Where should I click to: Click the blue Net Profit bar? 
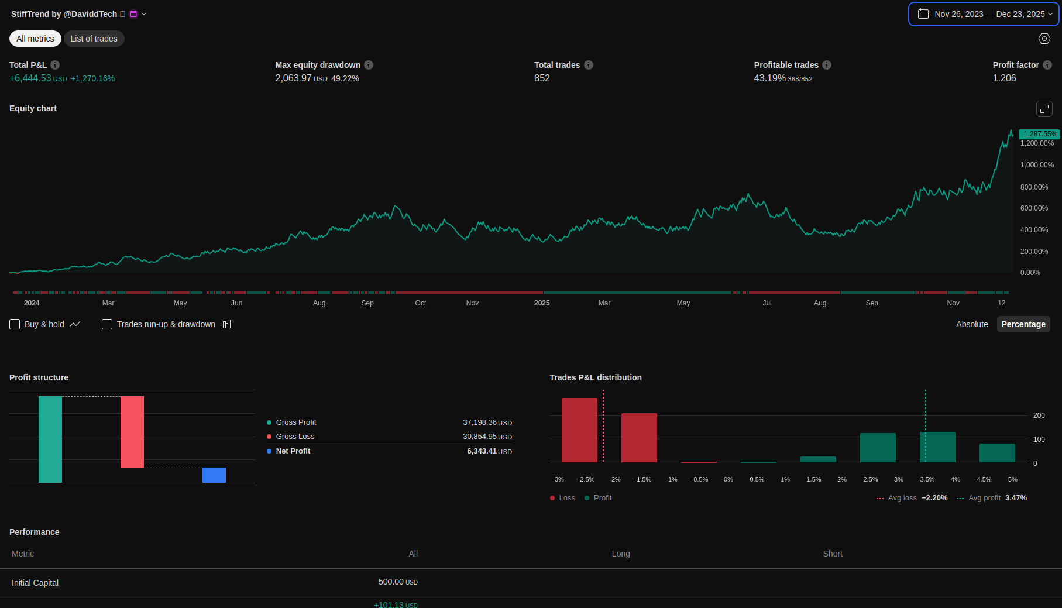pyautogui.click(x=214, y=475)
